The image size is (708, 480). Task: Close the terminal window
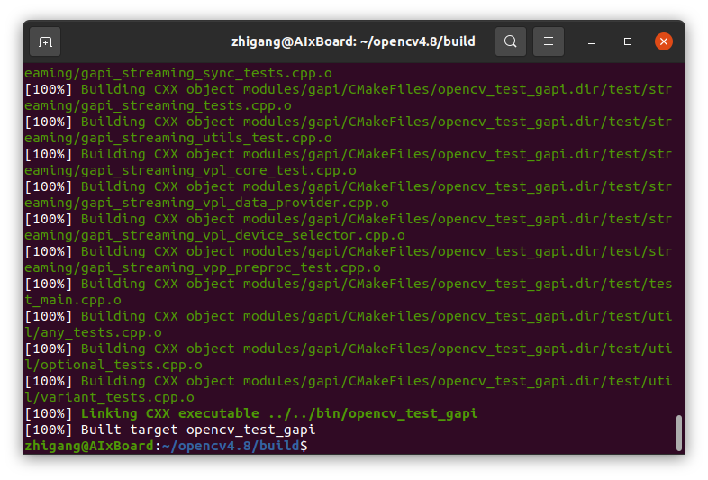click(x=664, y=41)
